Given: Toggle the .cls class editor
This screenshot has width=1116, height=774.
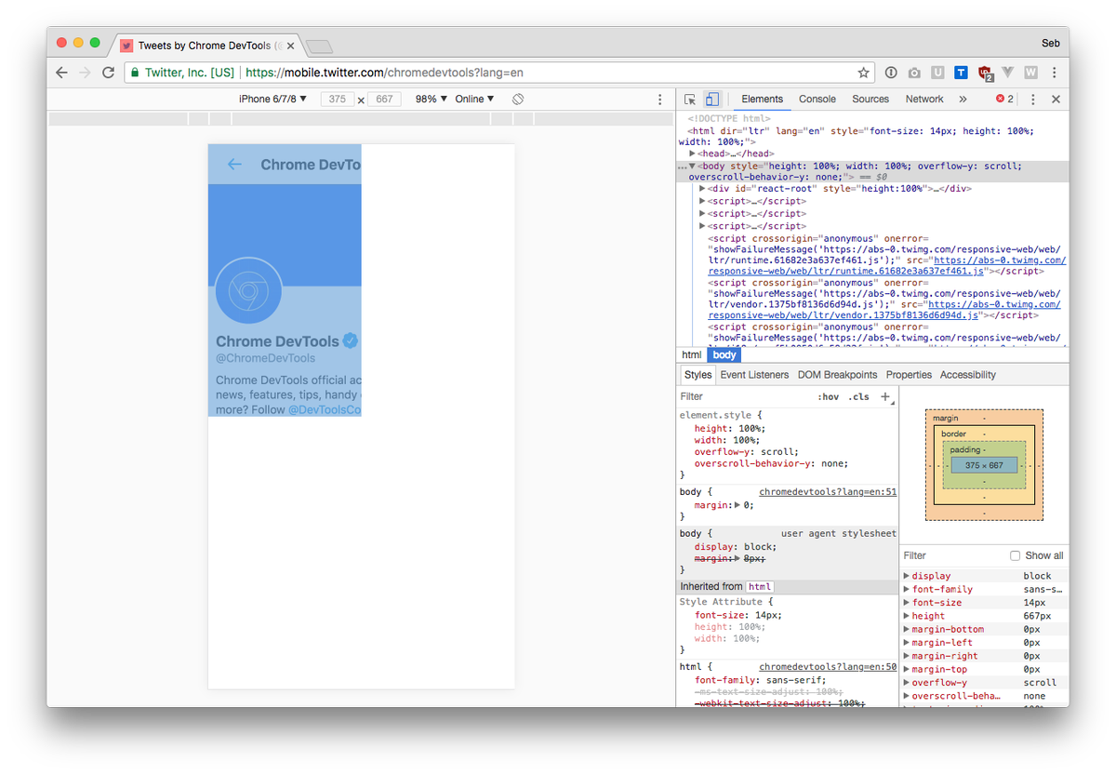Looking at the screenshot, I should click(859, 397).
